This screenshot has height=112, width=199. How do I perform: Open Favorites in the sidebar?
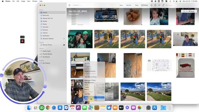click(x=52, y=27)
